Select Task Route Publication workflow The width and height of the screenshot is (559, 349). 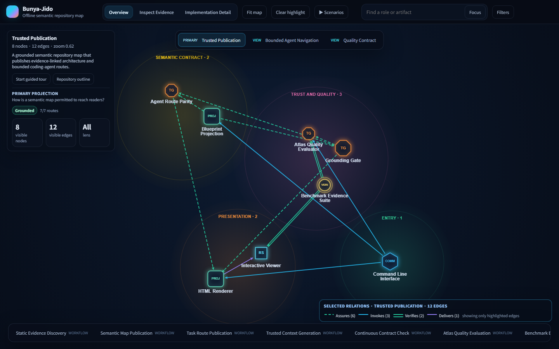tap(220, 333)
